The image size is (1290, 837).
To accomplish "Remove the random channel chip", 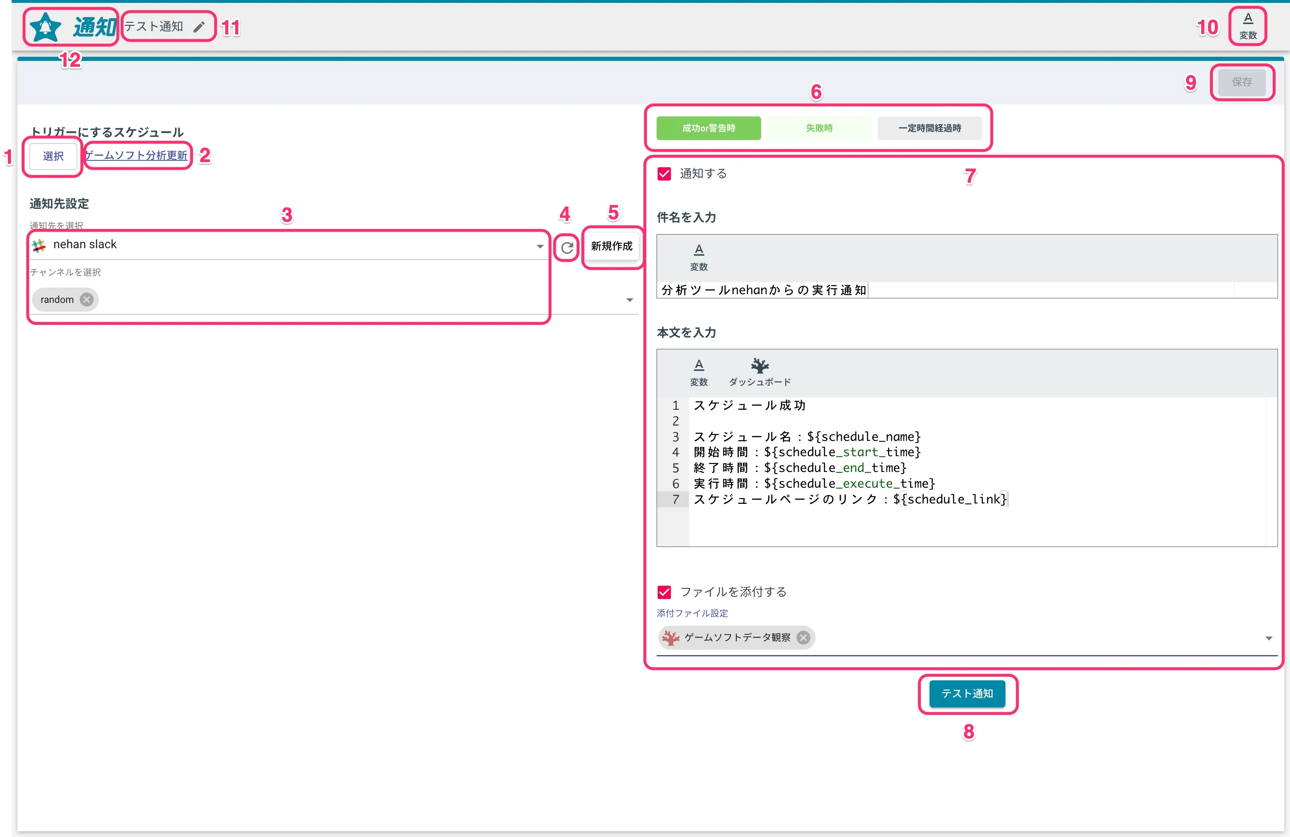I will coord(87,300).
